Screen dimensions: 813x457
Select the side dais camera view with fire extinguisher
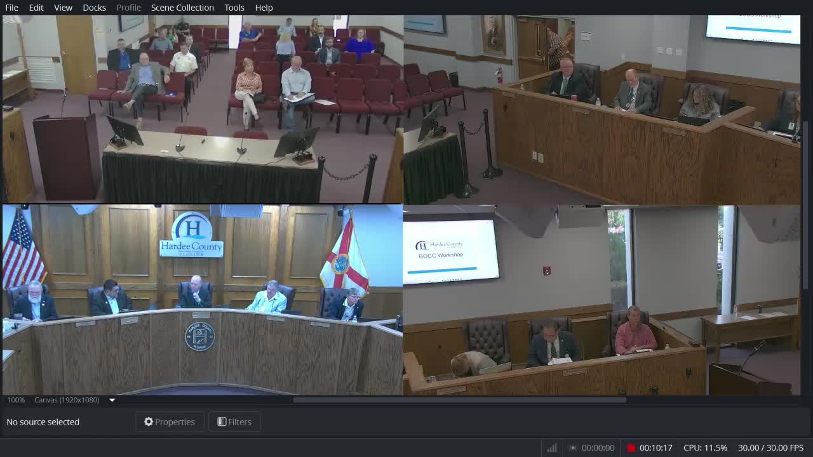tap(601, 109)
